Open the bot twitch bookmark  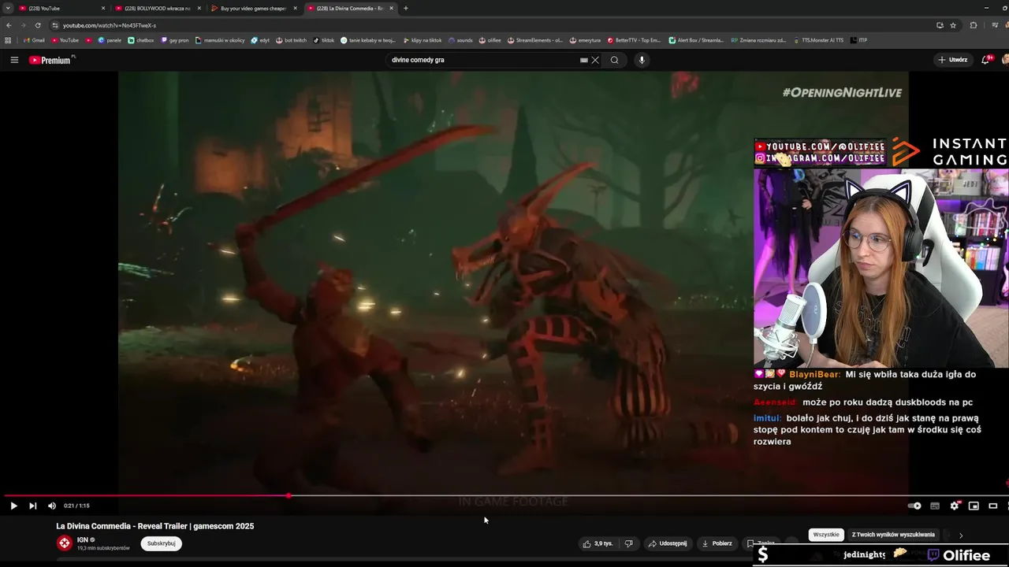coord(291,40)
